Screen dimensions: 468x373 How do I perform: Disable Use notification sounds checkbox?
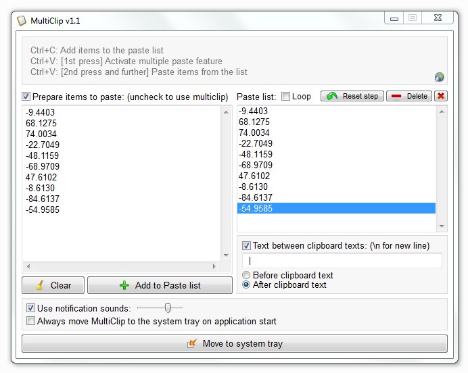(30, 307)
